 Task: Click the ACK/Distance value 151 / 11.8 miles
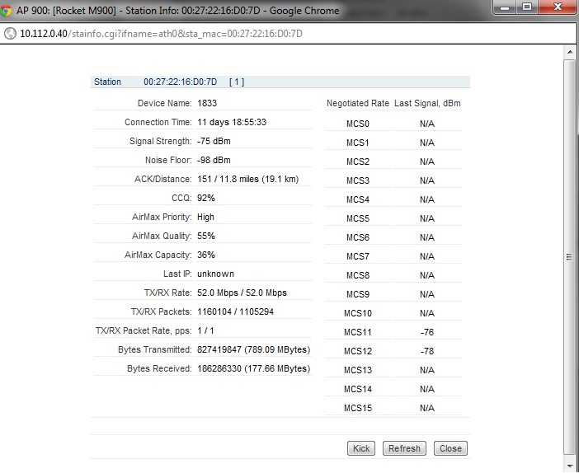click(x=247, y=179)
